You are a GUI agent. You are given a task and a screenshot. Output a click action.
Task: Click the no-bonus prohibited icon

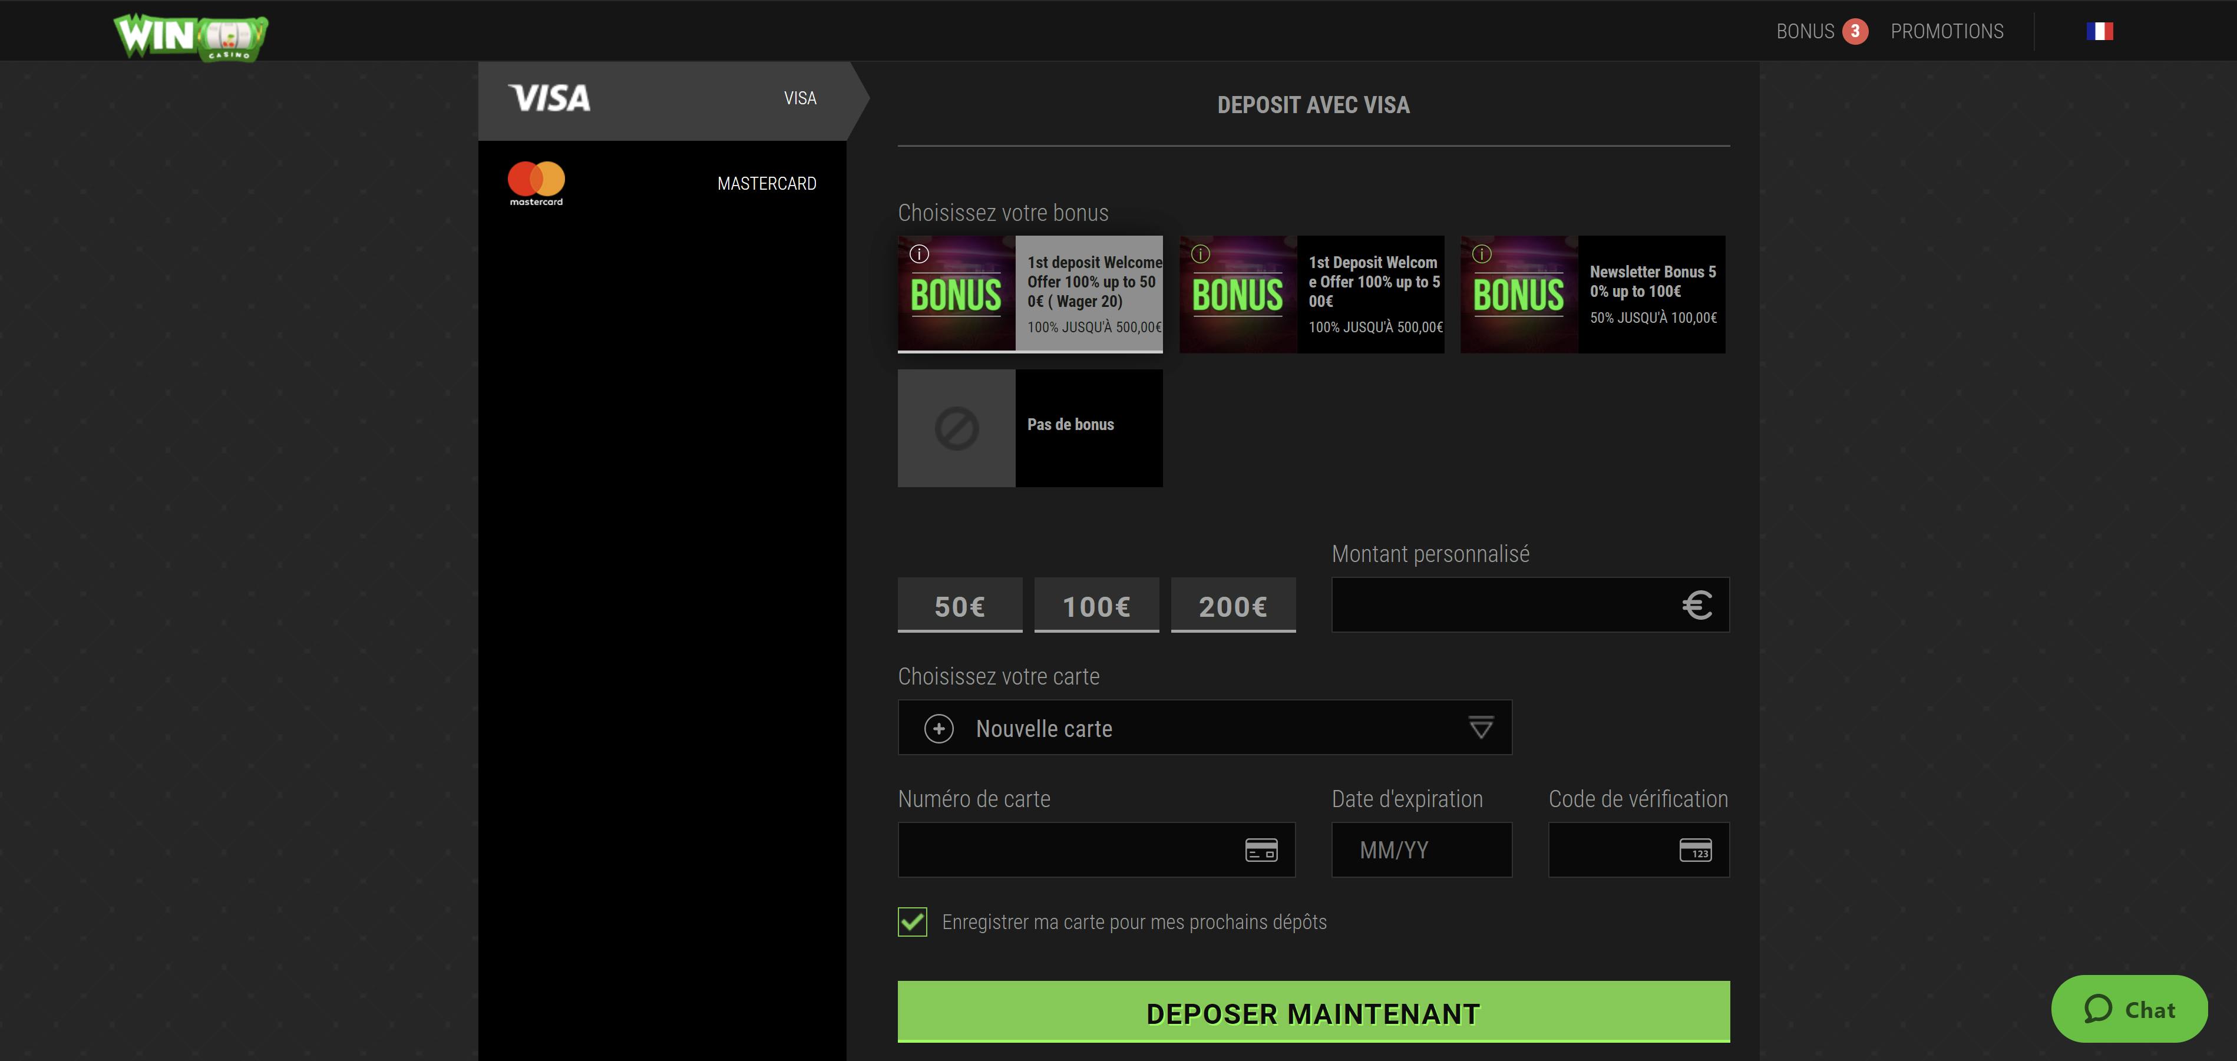point(957,428)
